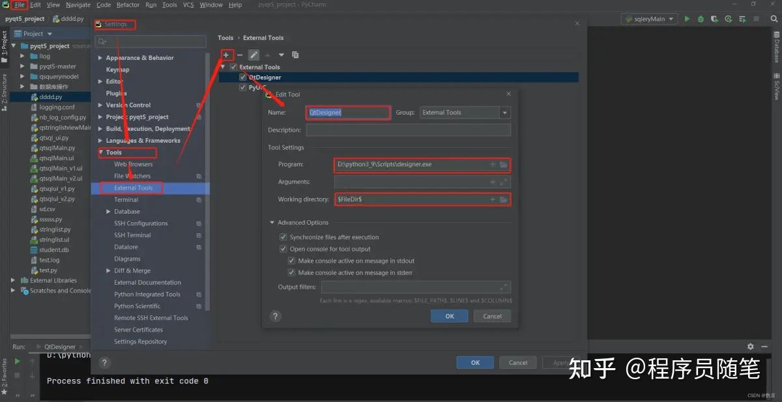The height and width of the screenshot is (402, 782).
Task: Open Run tool window settings gear
Action: [750, 347]
